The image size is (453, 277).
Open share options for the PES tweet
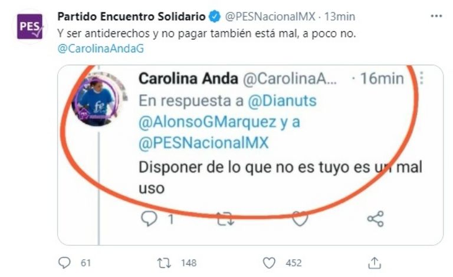click(x=375, y=263)
